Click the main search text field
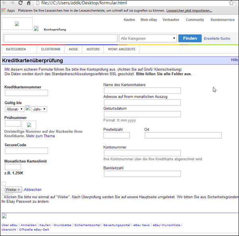 60,38
